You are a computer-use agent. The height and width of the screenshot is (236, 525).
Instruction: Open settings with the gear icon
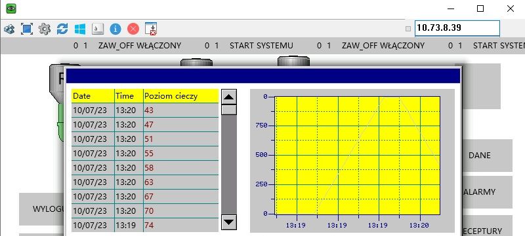pos(45,29)
